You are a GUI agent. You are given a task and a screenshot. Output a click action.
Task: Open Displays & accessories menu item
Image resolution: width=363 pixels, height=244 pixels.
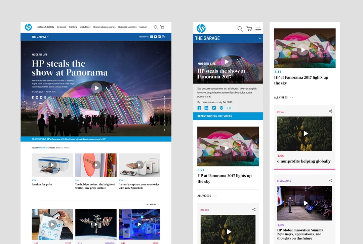pos(104,27)
